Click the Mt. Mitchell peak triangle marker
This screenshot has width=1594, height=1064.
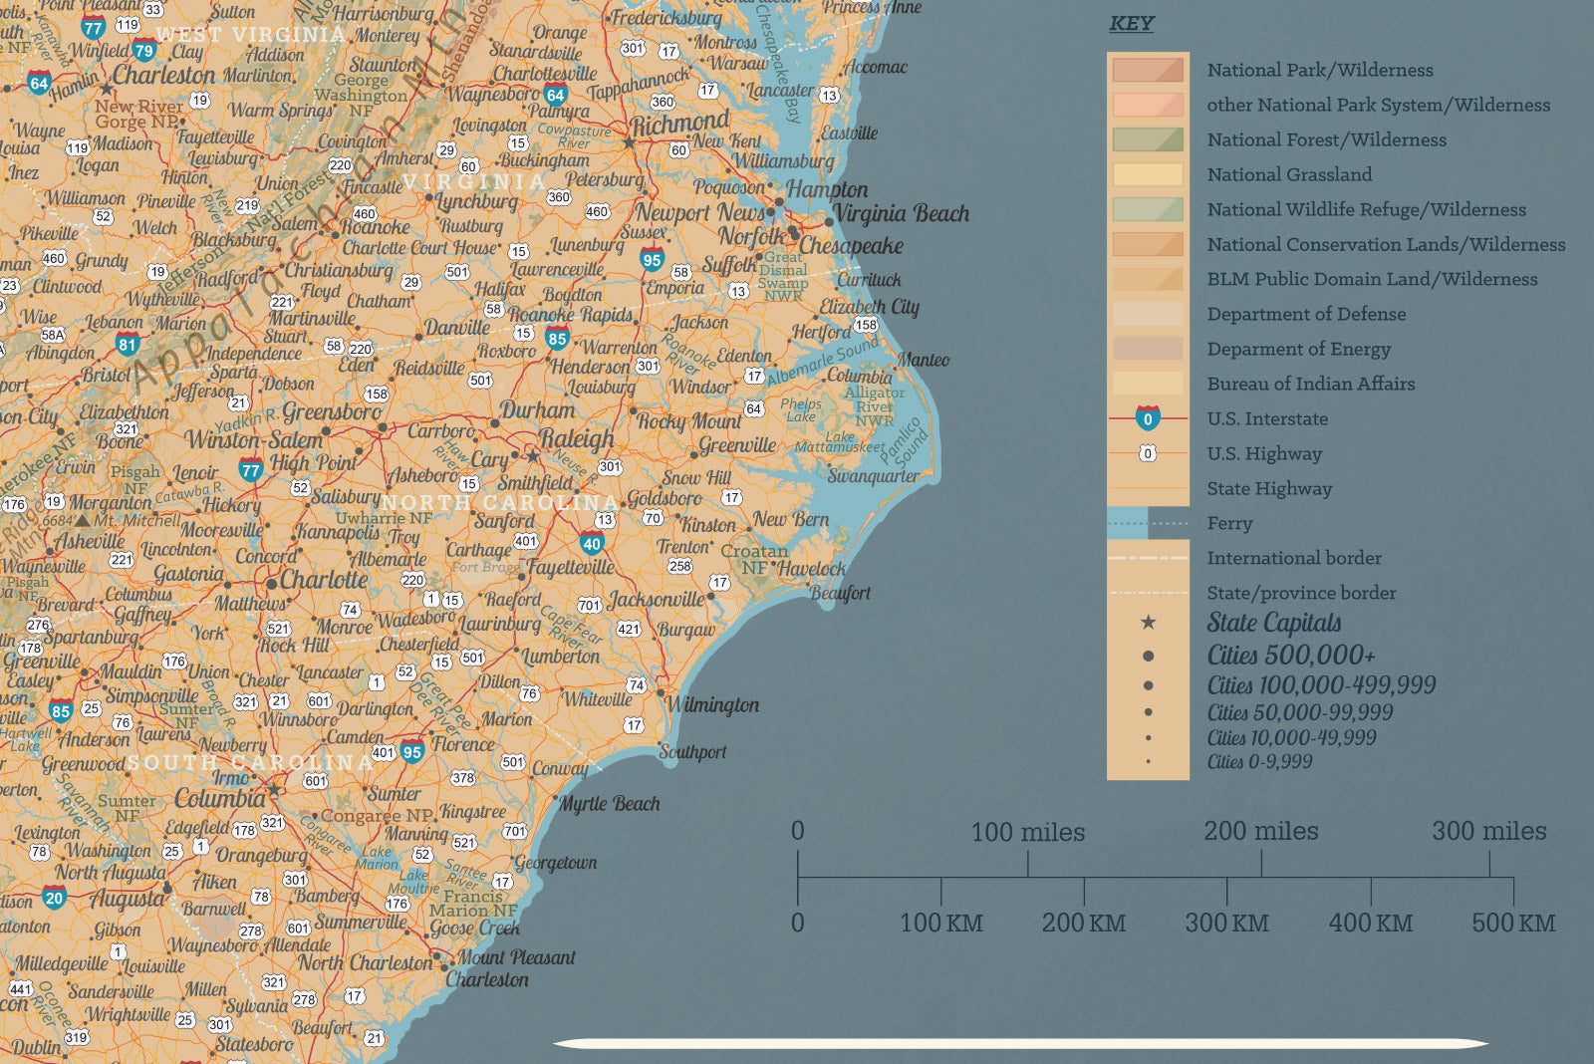click(x=82, y=520)
